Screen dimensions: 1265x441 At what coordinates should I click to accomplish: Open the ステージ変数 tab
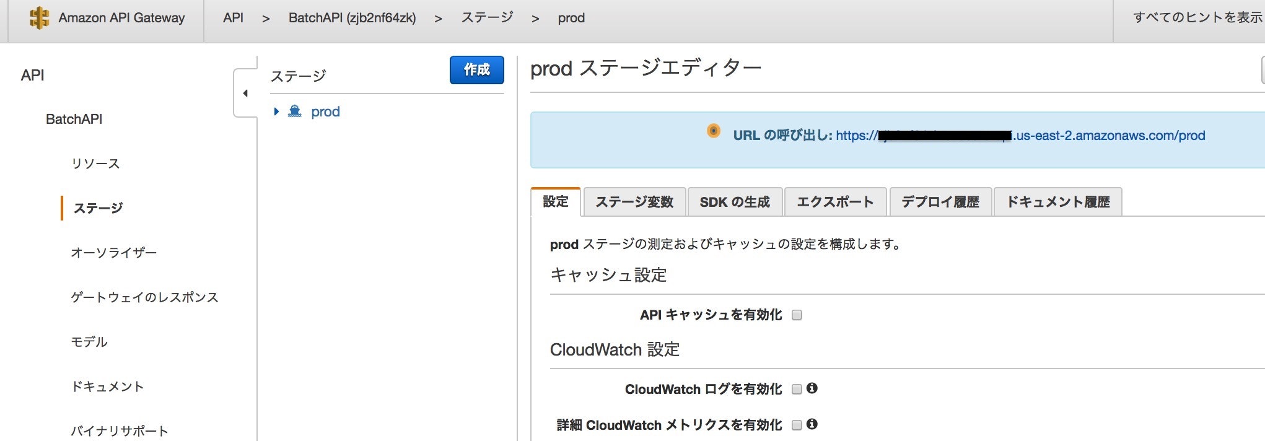[x=634, y=202]
